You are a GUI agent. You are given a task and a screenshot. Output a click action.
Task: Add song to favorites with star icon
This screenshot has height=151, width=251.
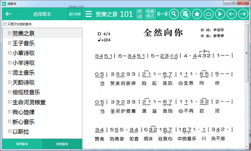[x=197, y=14]
